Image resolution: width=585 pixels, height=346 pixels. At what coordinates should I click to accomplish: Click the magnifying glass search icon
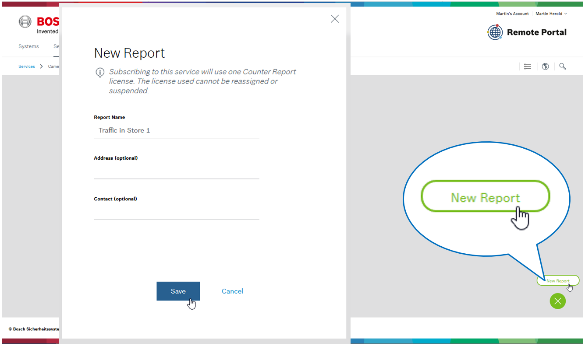(563, 66)
